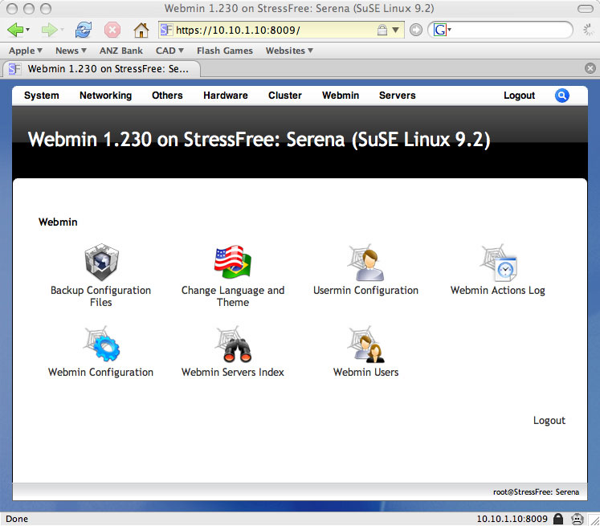Click Logout in the top navigation

coord(519,96)
